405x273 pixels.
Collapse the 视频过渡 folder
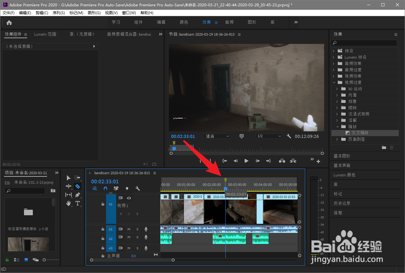[x=334, y=82]
